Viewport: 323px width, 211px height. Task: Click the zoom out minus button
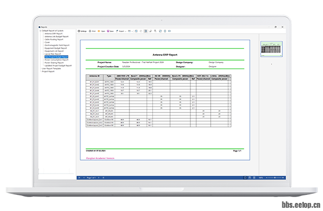pos(266,178)
